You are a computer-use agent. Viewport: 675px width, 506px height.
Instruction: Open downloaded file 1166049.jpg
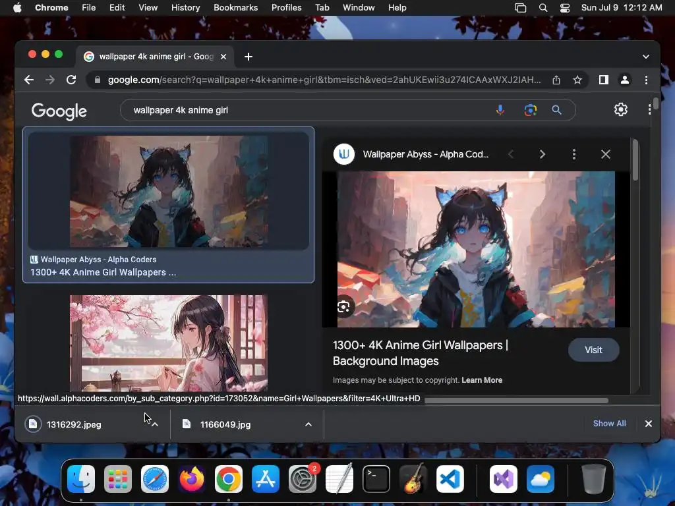225,425
